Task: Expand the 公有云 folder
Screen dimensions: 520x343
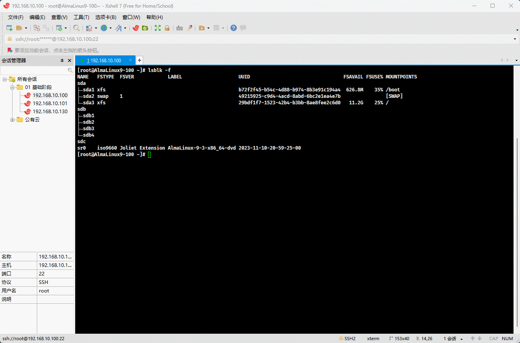Action: point(12,120)
